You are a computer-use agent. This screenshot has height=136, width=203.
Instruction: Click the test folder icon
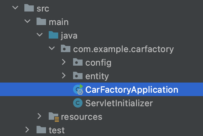tap(41, 130)
